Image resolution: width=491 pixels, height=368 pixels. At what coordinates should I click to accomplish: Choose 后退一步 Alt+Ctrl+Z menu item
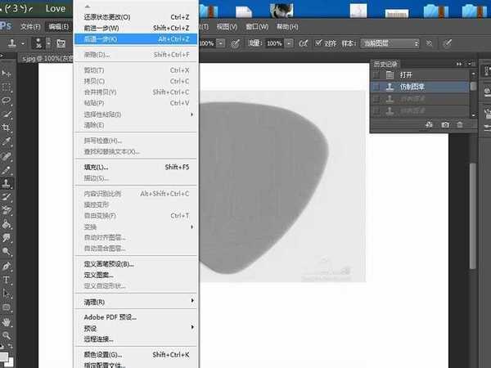(x=136, y=38)
